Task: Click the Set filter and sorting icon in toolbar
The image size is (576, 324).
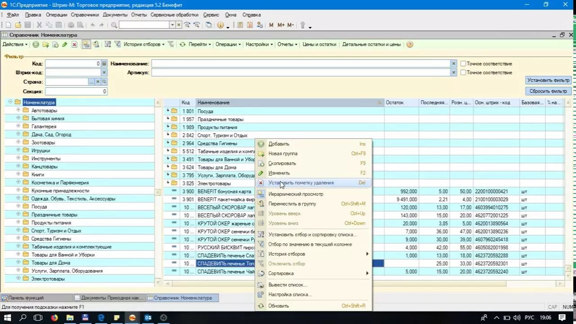Action: (x=108, y=45)
